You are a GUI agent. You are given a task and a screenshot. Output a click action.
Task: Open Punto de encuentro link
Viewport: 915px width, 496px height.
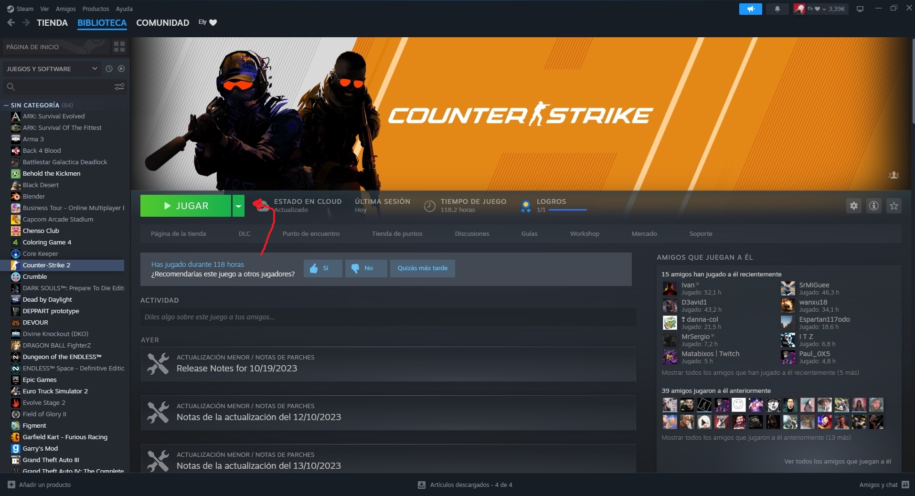tap(311, 233)
